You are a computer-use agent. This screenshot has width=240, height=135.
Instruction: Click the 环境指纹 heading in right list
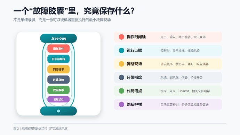coord(134,77)
